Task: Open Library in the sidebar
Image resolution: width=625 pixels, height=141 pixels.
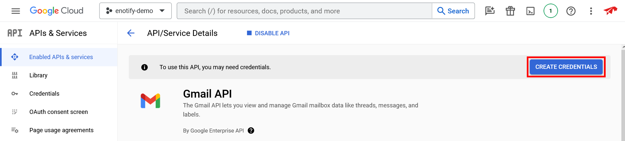Action: [x=38, y=75]
